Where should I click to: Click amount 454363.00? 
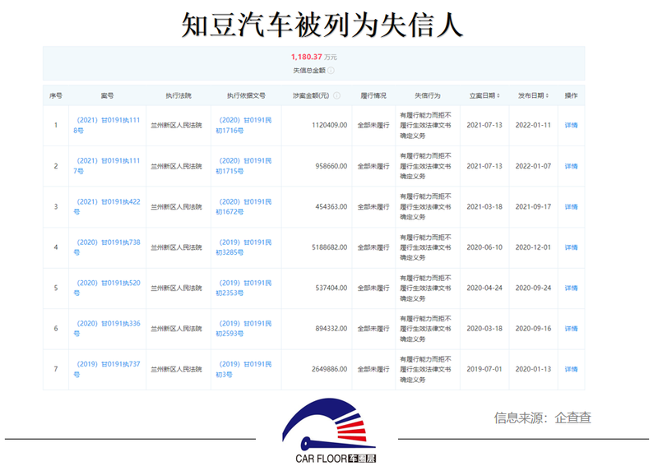(x=331, y=207)
